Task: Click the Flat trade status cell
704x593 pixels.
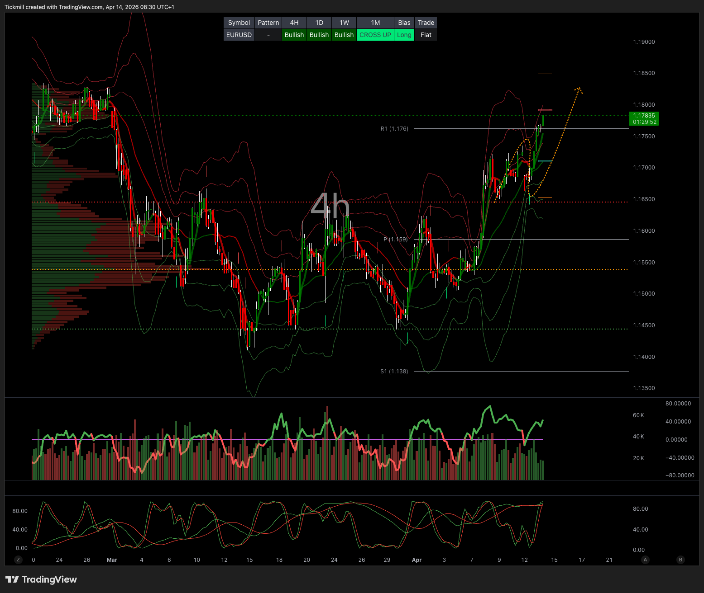Action: 426,35
